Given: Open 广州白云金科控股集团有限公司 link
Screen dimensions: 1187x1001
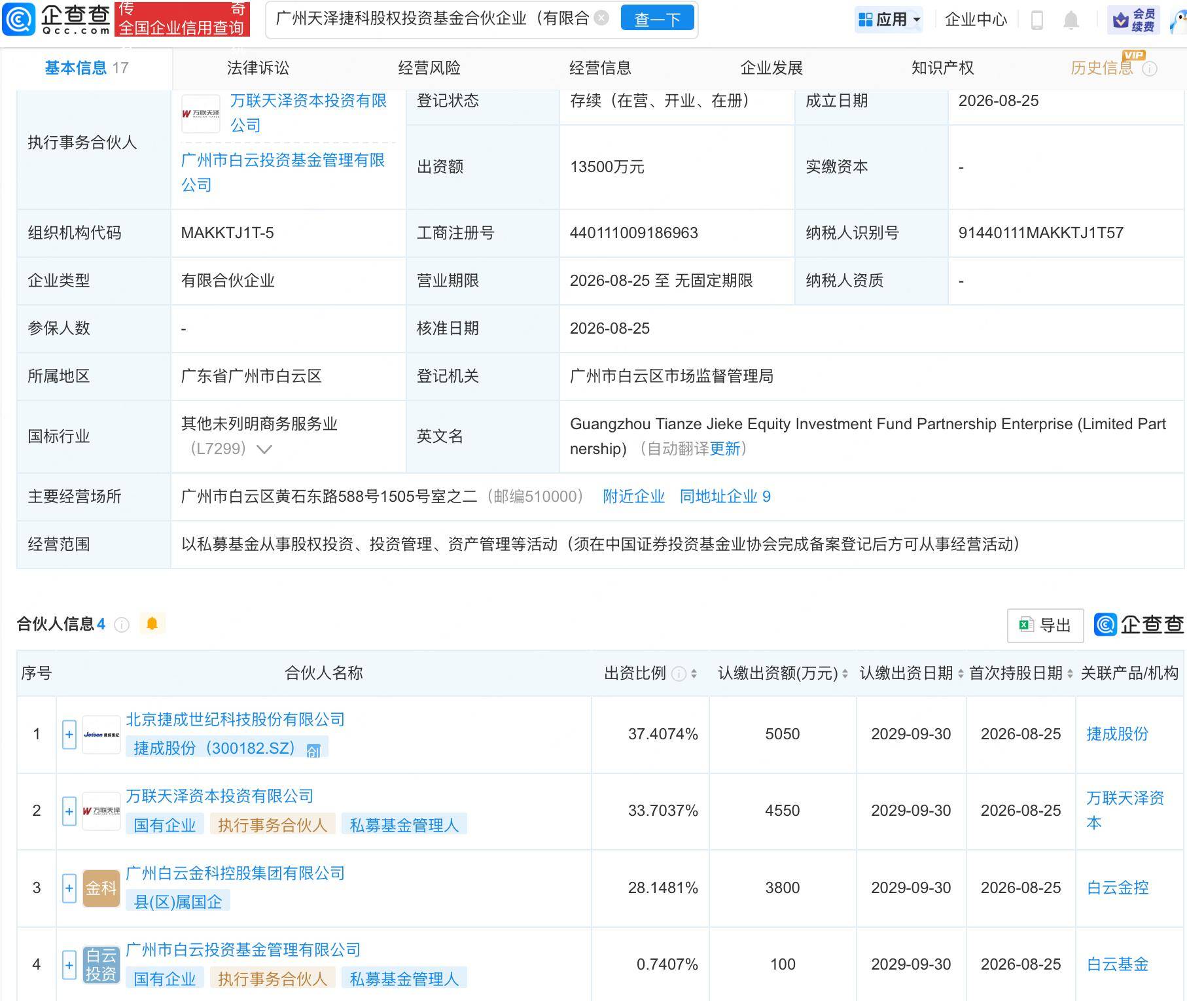Looking at the screenshot, I should coord(236,873).
